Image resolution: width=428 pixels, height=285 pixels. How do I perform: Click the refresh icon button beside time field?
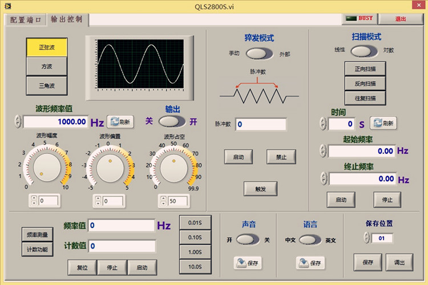383,123
